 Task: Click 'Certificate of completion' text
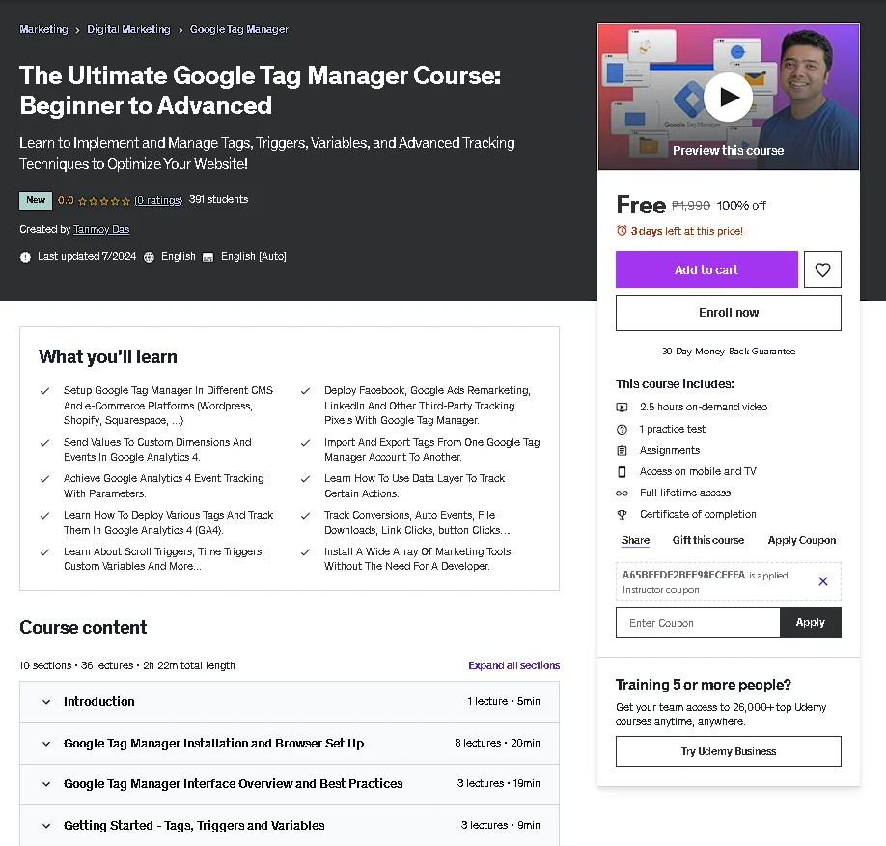click(698, 514)
